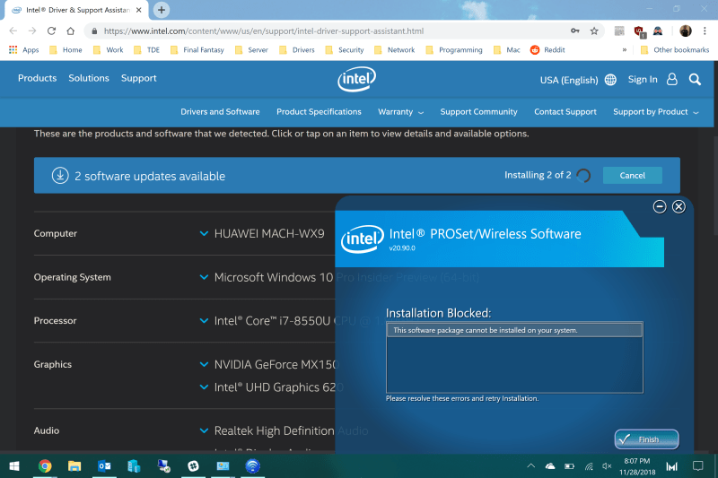
Task: Open Support by Product dropdown
Action: click(x=656, y=111)
